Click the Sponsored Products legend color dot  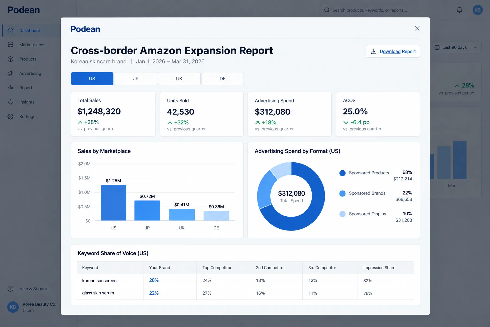[342, 173]
